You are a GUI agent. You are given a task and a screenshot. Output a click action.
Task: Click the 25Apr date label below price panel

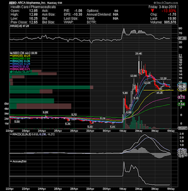[x=57, y=131]
